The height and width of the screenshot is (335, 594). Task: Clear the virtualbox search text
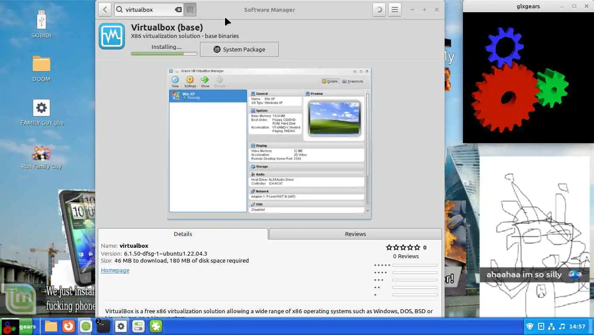tap(178, 10)
